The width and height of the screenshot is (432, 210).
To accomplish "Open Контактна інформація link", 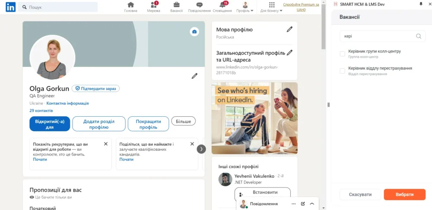I will pos(67,103).
